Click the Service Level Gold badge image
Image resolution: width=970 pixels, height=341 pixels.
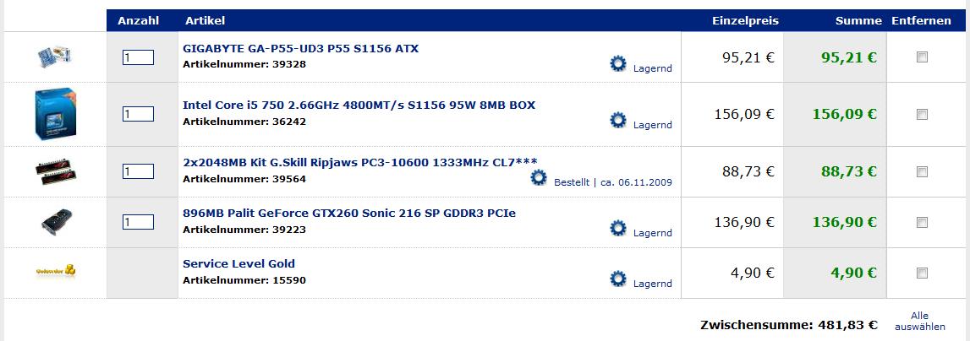click(55, 271)
